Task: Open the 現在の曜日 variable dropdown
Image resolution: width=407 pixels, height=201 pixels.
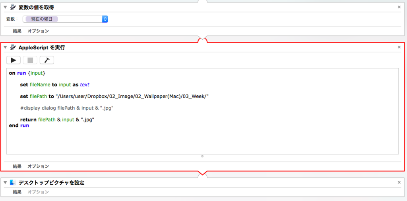Action: (x=105, y=19)
